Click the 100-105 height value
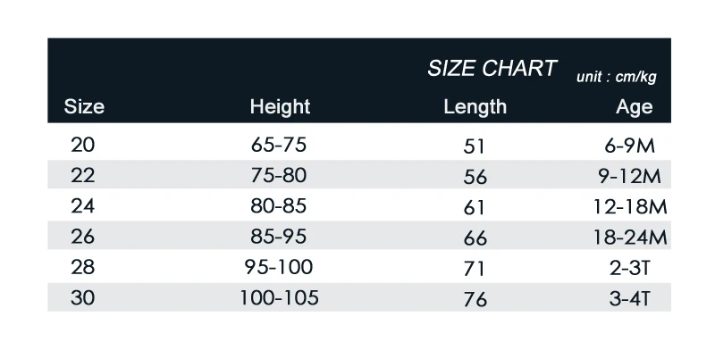This screenshot has width=715, height=342. (x=279, y=298)
